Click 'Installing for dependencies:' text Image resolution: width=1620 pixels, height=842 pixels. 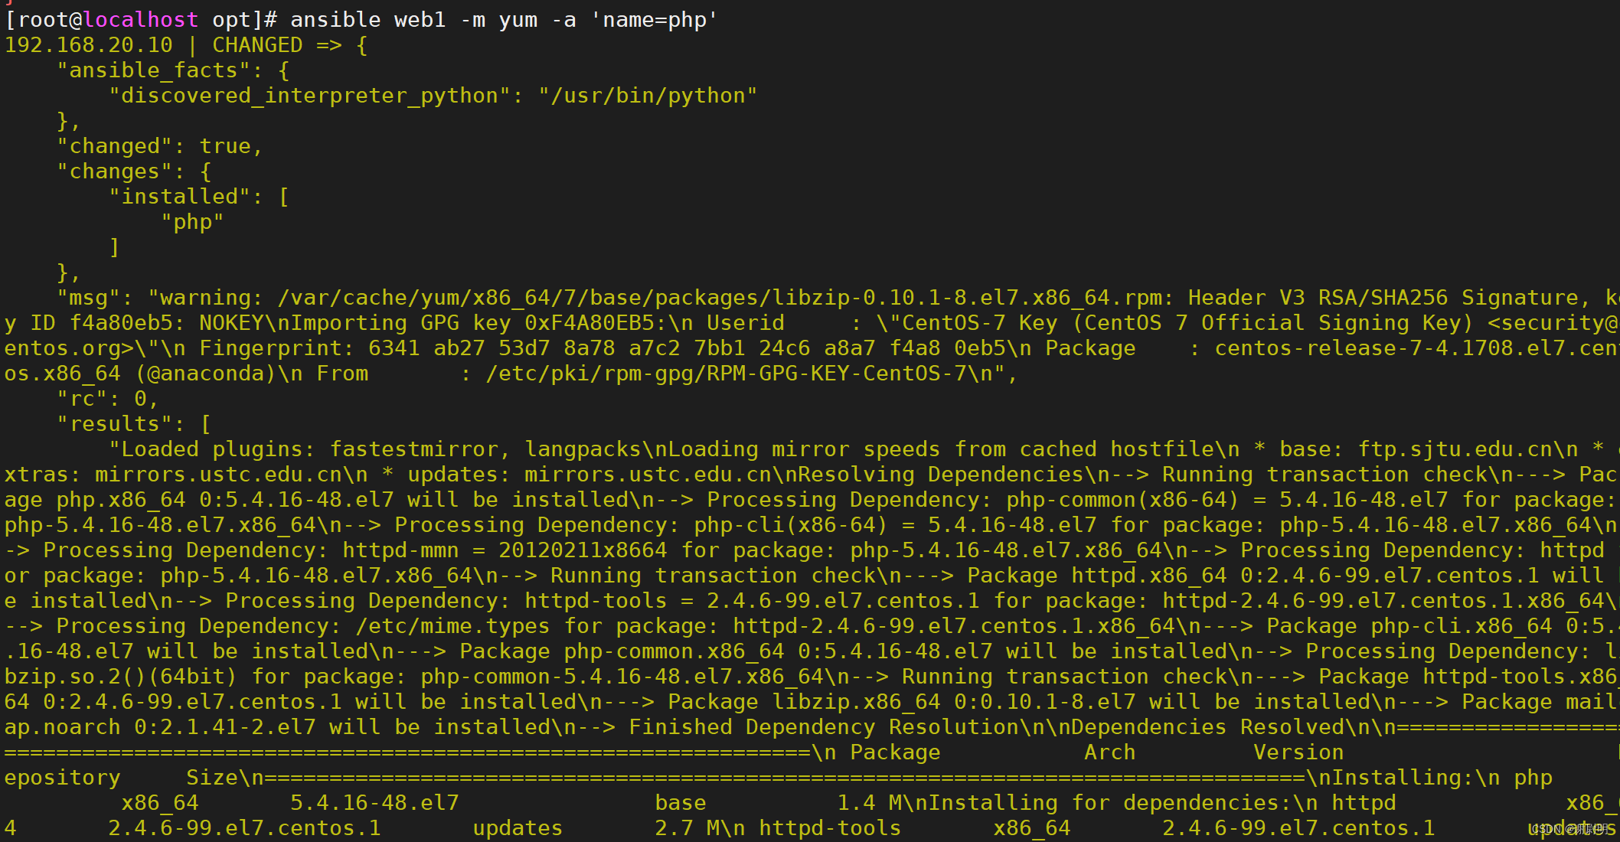coord(1110,803)
